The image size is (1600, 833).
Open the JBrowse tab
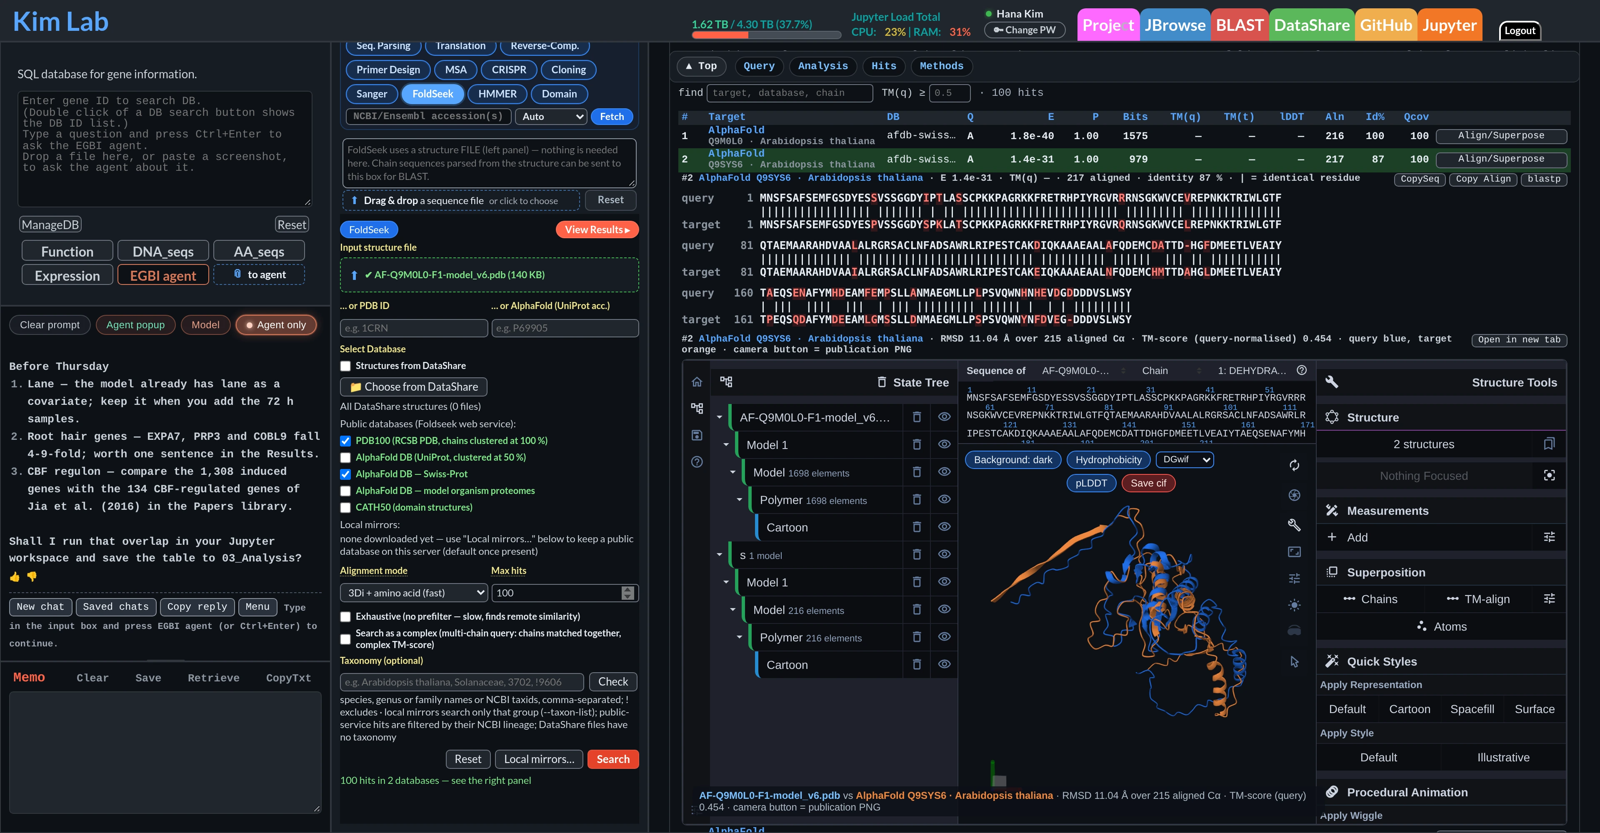[x=1175, y=25]
